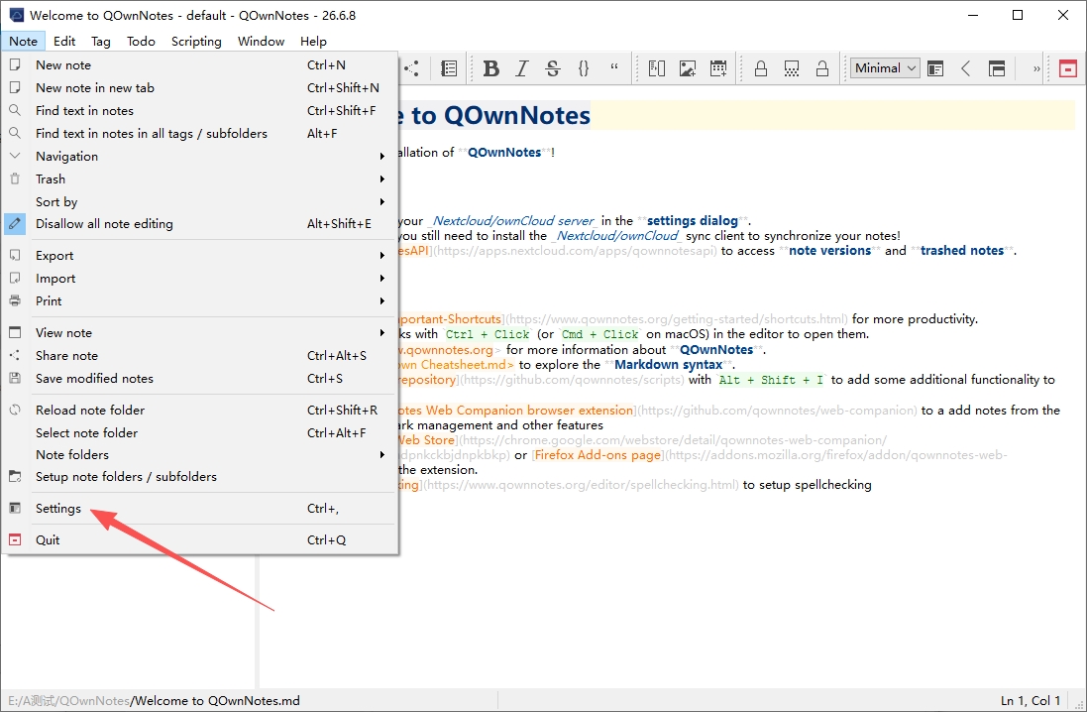Image resolution: width=1087 pixels, height=712 pixels.
Task: Click the share note icon in toolbar
Action: click(x=412, y=68)
